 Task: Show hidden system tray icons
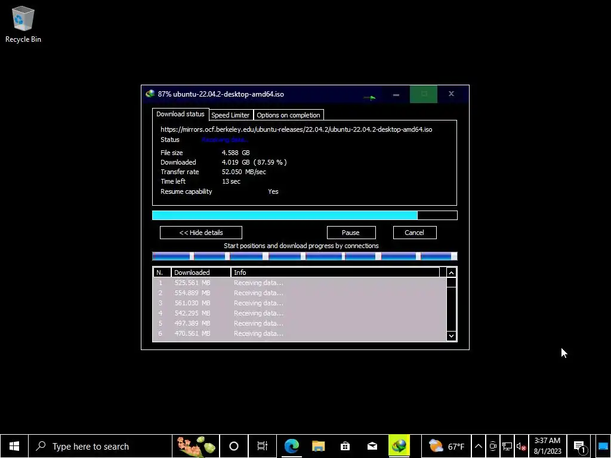point(479,446)
